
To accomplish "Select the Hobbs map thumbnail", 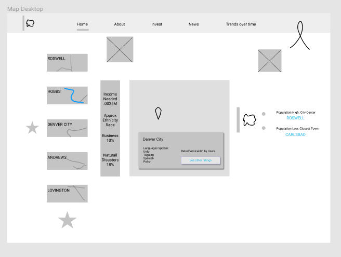I will coord(67,96).
